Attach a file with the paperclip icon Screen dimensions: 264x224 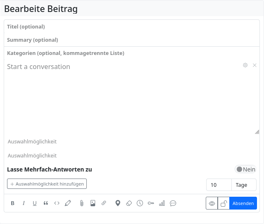[x=81, y=203]
